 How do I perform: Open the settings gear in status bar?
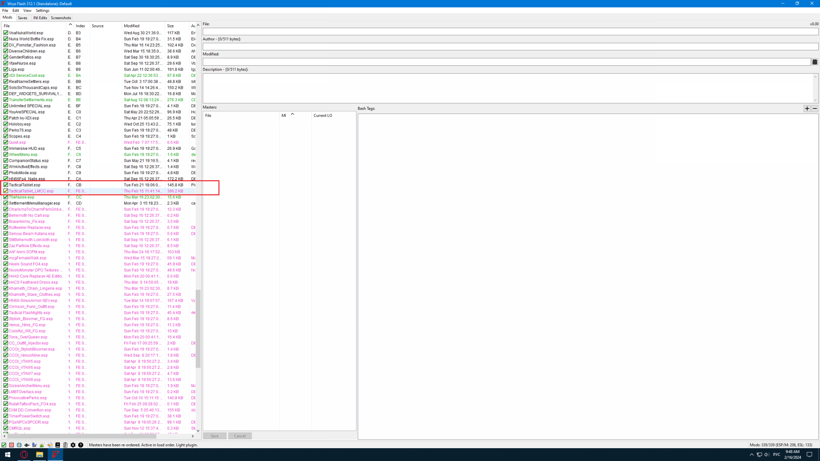[73, 445]
